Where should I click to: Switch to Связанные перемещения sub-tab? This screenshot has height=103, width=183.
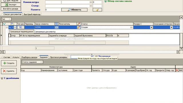(x=21, y=32)
